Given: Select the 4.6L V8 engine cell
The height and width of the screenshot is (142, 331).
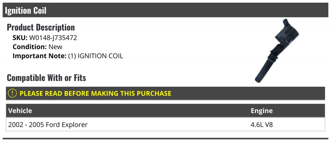Looking at the screenshot, I should point(261,125).
